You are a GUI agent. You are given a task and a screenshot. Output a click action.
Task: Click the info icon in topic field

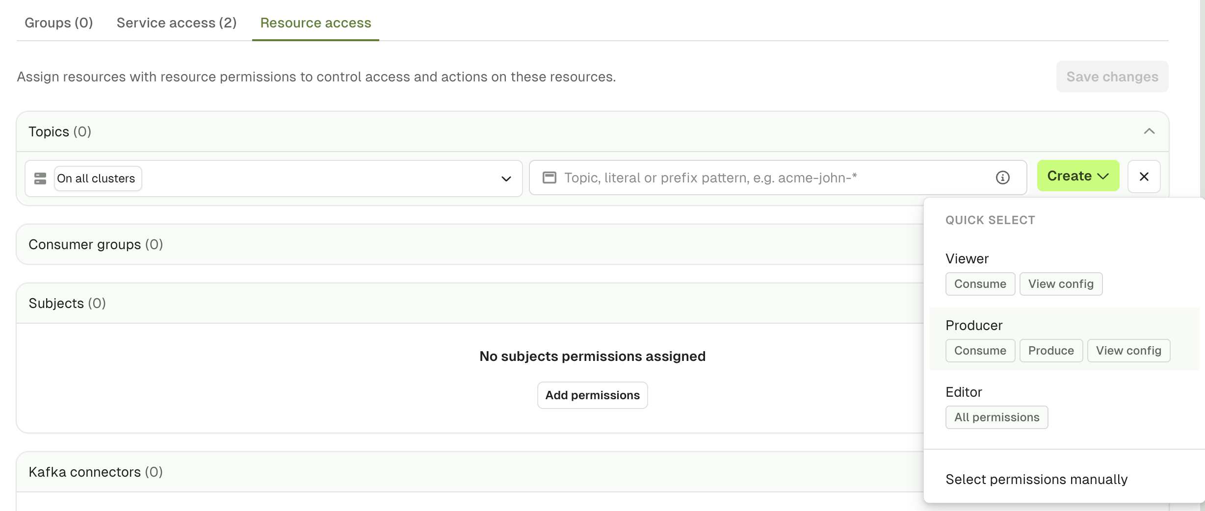1002,178
